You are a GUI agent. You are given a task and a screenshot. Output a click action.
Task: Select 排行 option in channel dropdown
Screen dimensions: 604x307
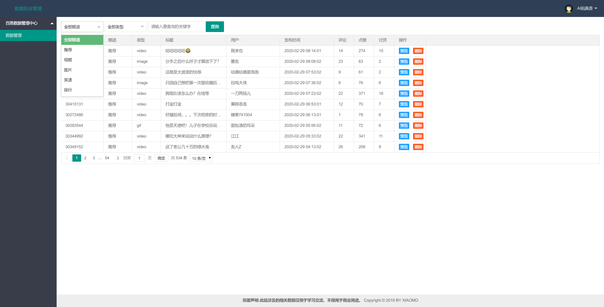pyautogui.click(x=82, y=90)
